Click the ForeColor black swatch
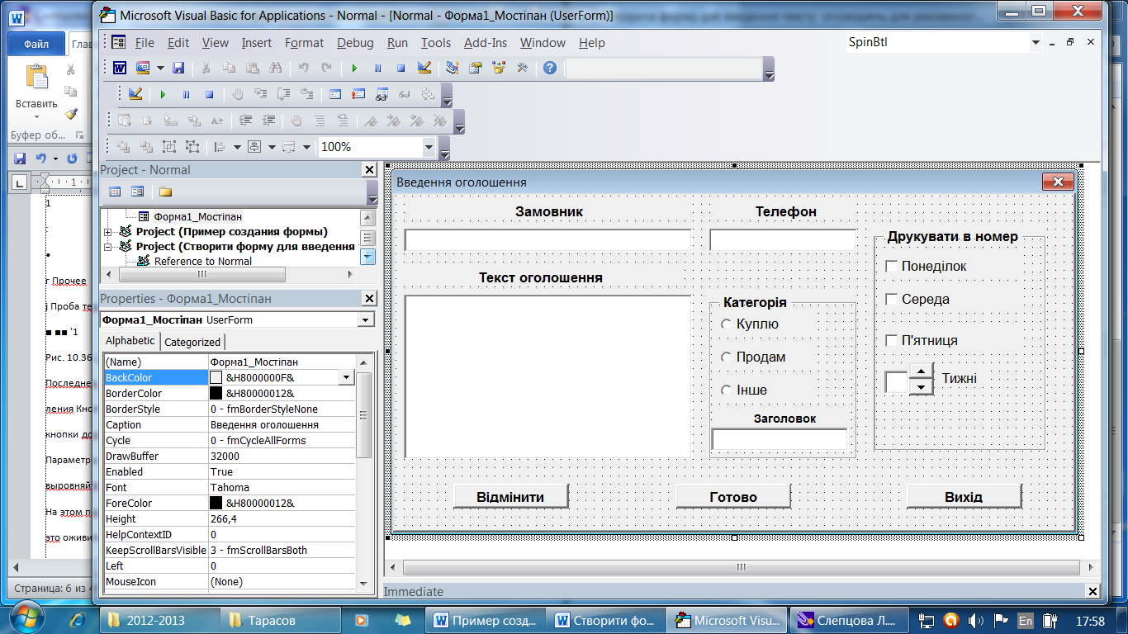Image resolution: width=1128 pixels, height=634 pixels. [x=216, y=503]
